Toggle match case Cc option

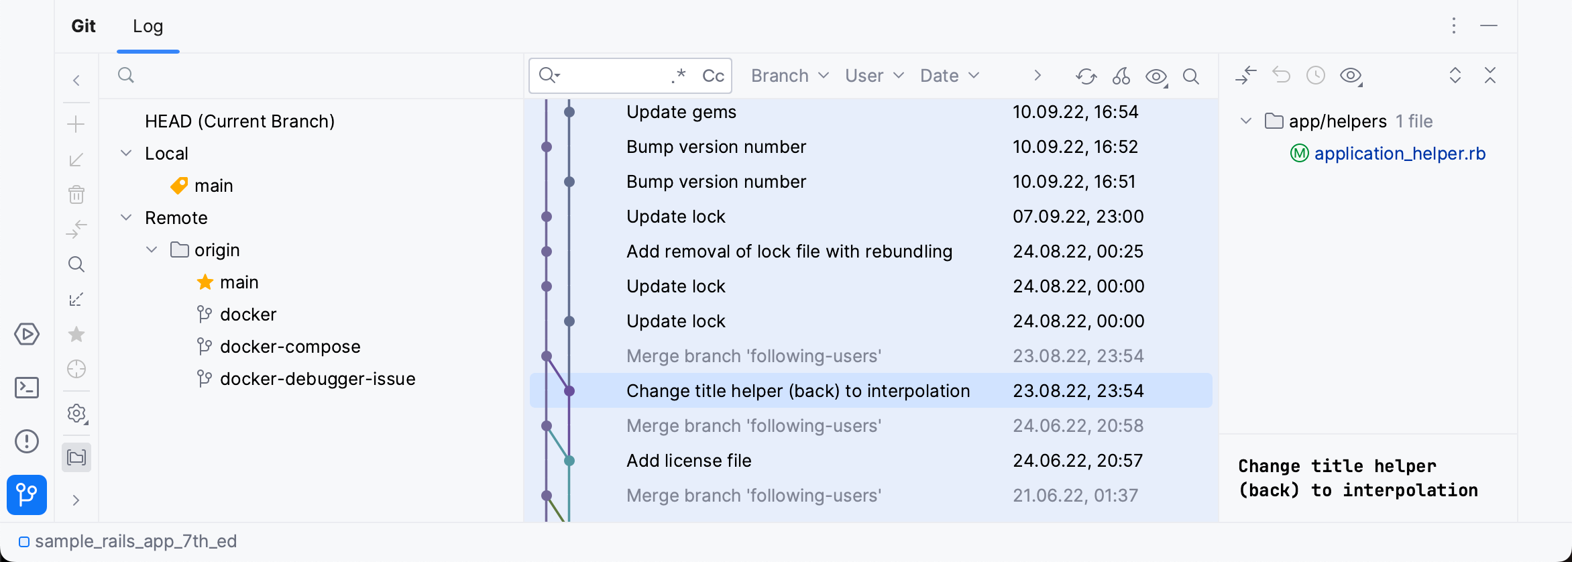(713, 76)
